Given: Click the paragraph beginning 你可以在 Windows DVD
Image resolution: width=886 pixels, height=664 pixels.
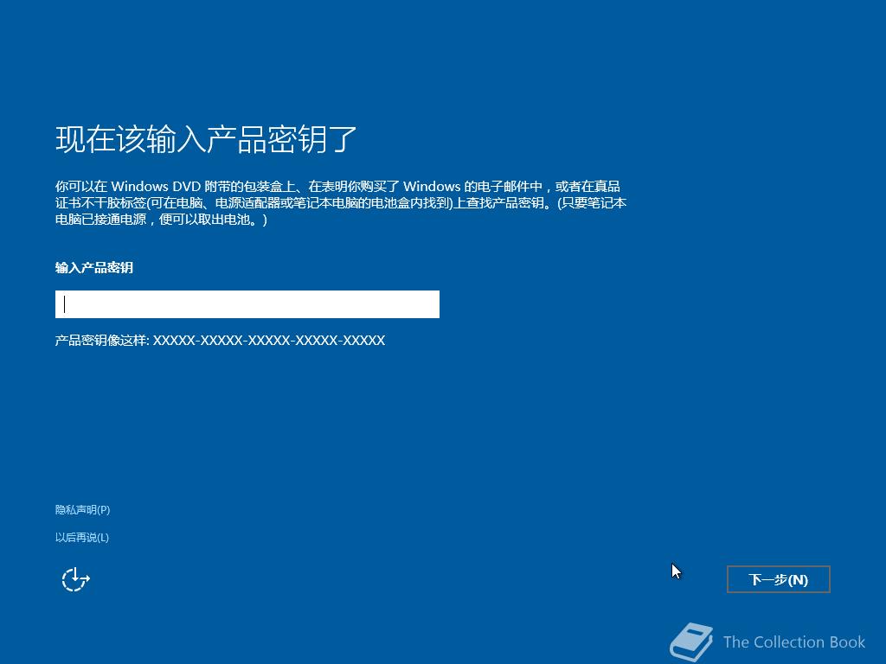Looking at the screenshot, I should pos(341,202).
